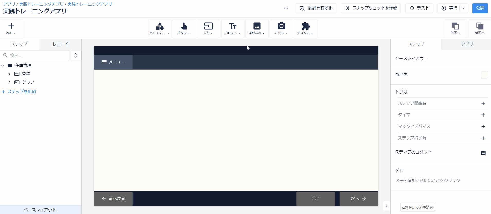Click the 在庫管理 folder icon
The height and width of the screenshot is (214, 491).
(x=10, y=65)
